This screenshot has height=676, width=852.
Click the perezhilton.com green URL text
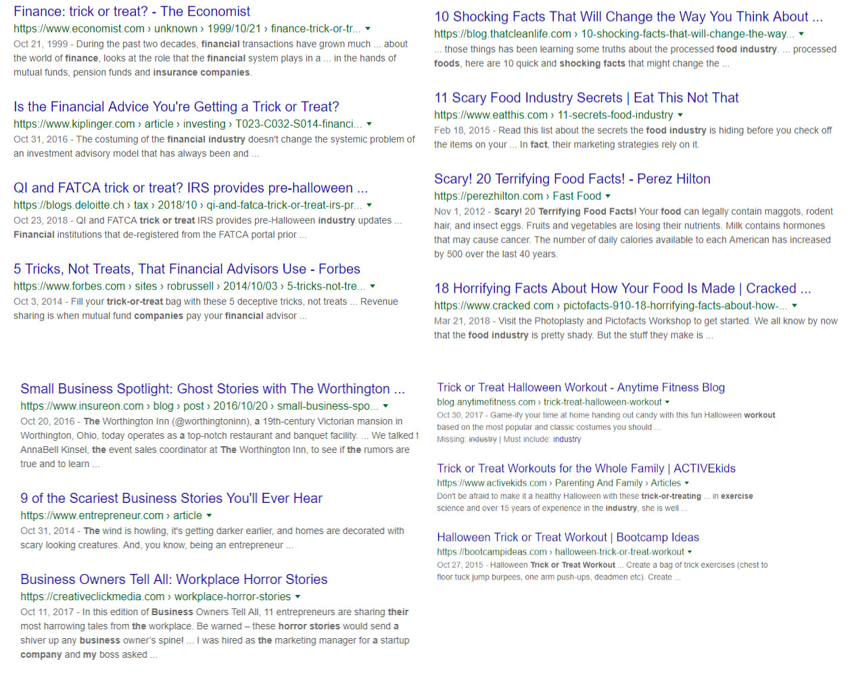point(517,197)
